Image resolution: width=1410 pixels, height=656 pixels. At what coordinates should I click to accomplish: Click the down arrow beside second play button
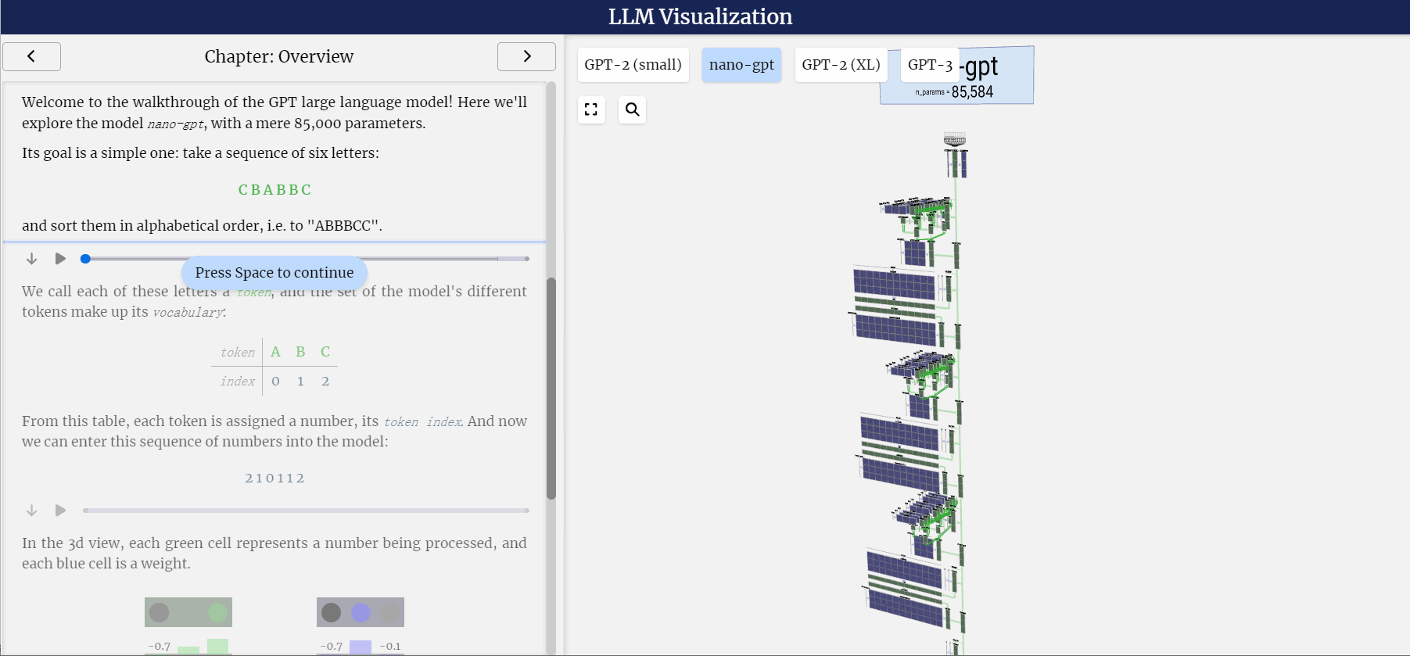(31, 511)
